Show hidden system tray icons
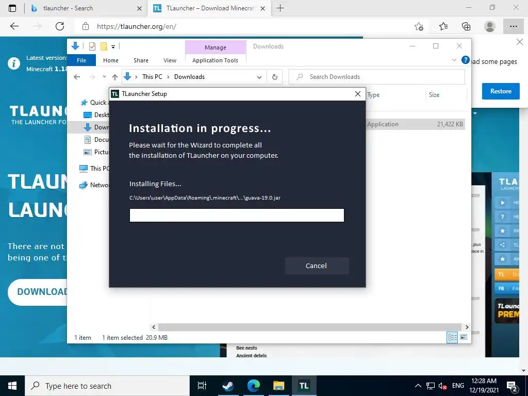The width and height of the screenshot is (528, 396). coord(418,386)
